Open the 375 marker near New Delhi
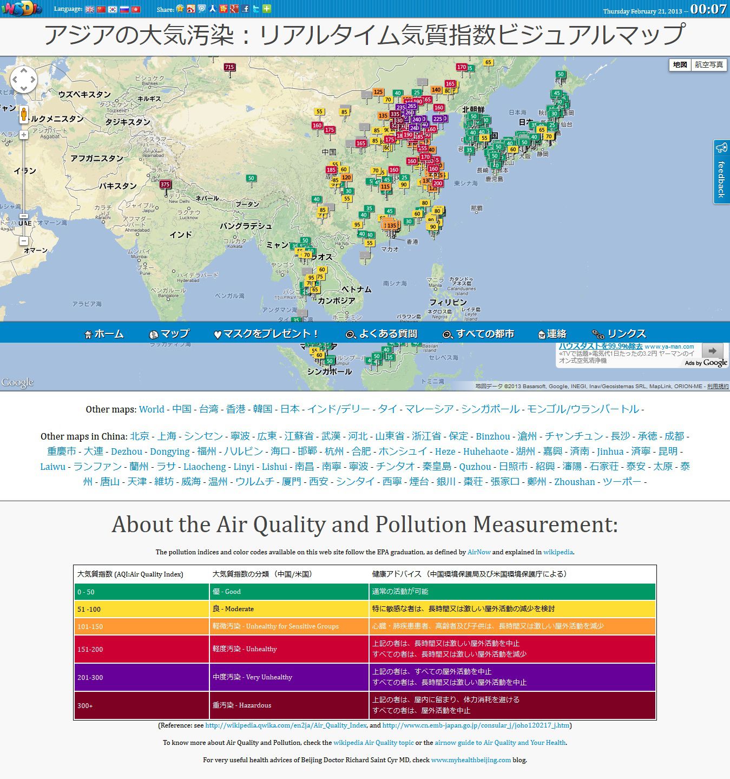 coord(165,185)
